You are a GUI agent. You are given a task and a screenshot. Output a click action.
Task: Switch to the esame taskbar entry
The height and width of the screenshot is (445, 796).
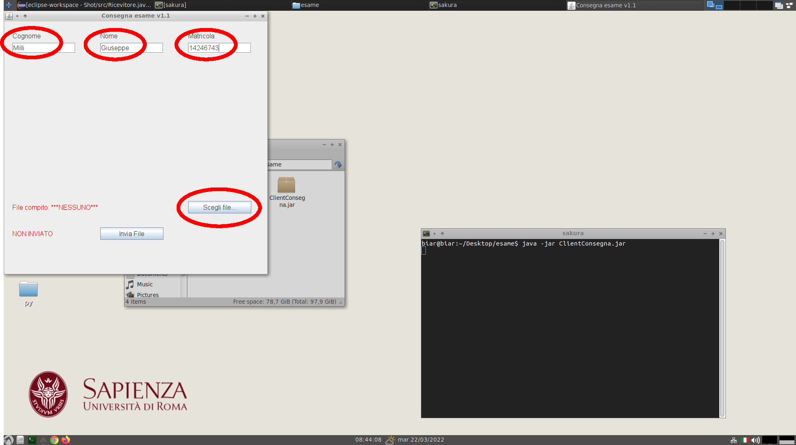coord(305,5)
